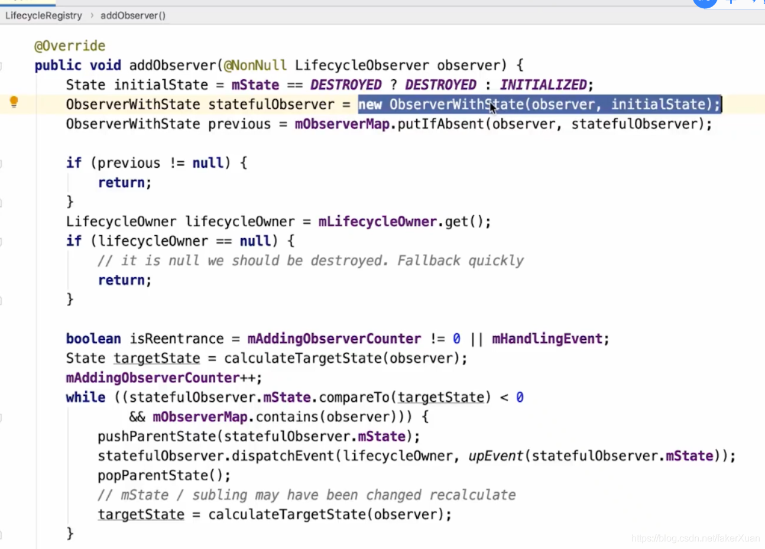Open the addObserver() breadcrumb
Image resolution: width=765 pixels, height=549 pixels.
[x=133, y=15]
